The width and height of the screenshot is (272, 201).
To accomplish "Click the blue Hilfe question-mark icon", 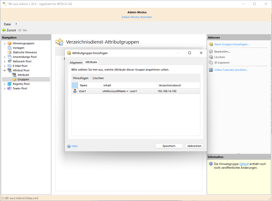I will [x=69, y=146].
